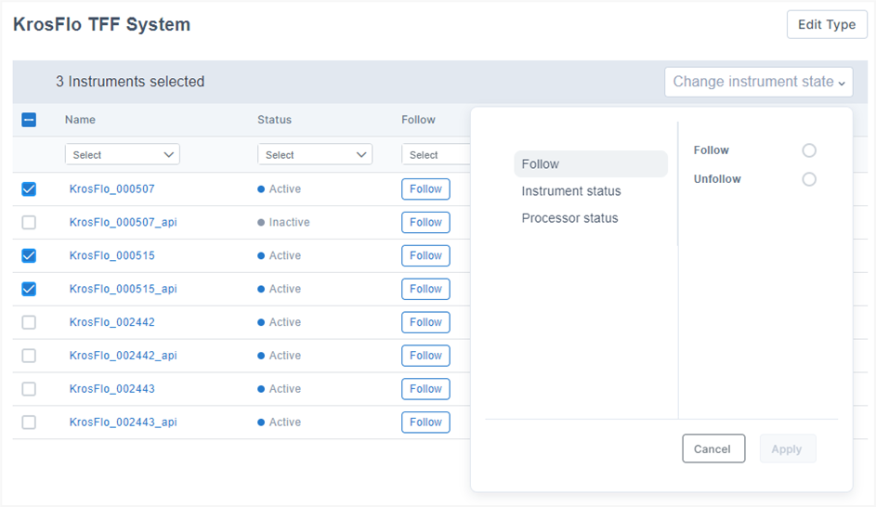Click the Follow column header

[x=418, y=120]
